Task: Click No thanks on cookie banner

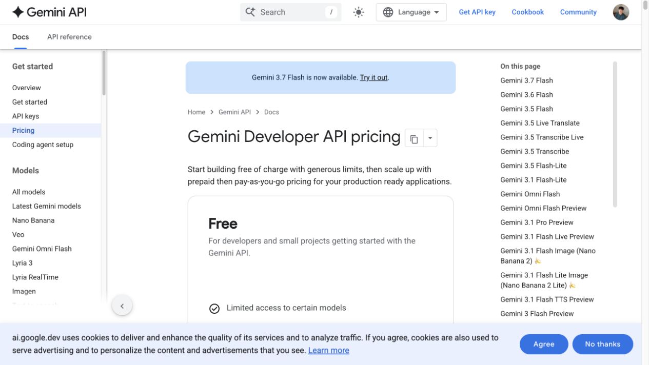Action: tap(602, 344)
